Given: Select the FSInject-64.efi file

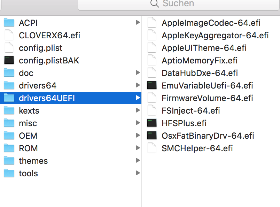Looking at the screenshot, I should click(191, 111).
